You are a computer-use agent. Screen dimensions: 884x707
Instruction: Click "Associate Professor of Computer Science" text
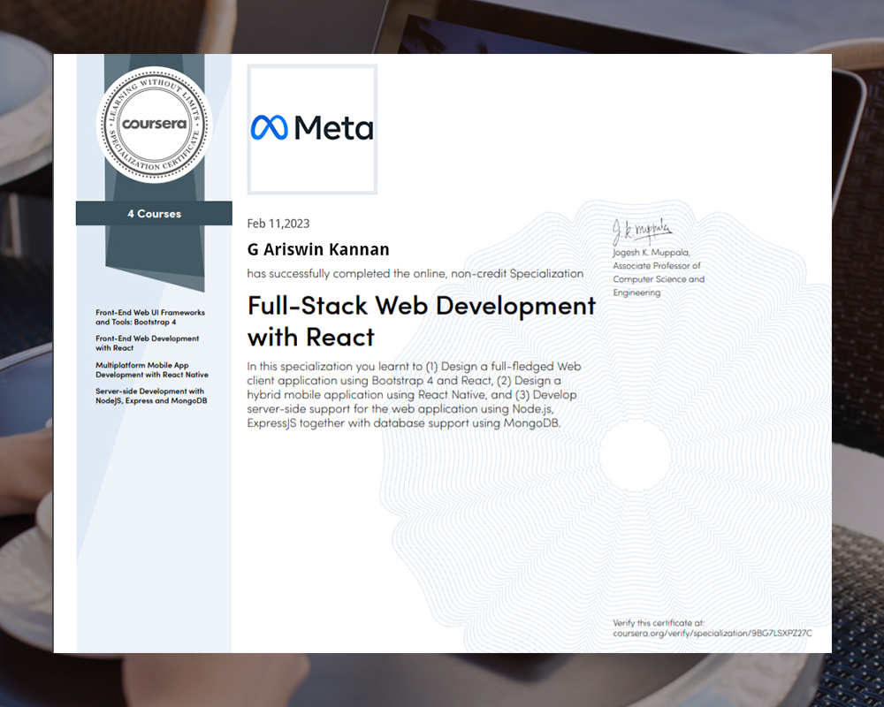click(659, 272)
